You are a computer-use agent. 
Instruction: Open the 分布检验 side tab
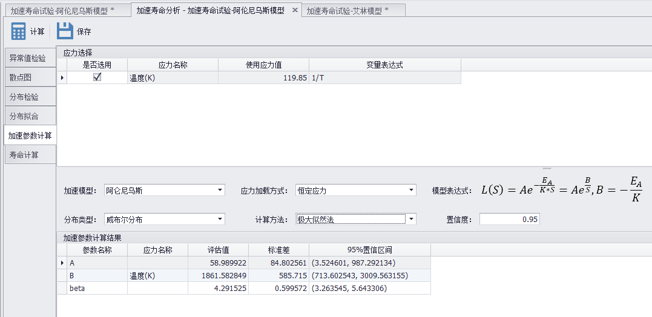coord(30,97)
